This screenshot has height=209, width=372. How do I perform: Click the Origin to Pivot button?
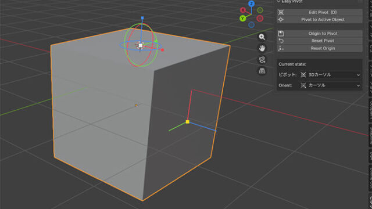tap(320, 34)
